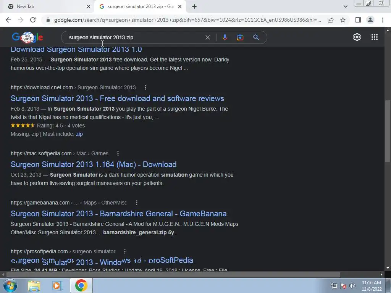Open the Chrome side panel

(x=358, y=20)
